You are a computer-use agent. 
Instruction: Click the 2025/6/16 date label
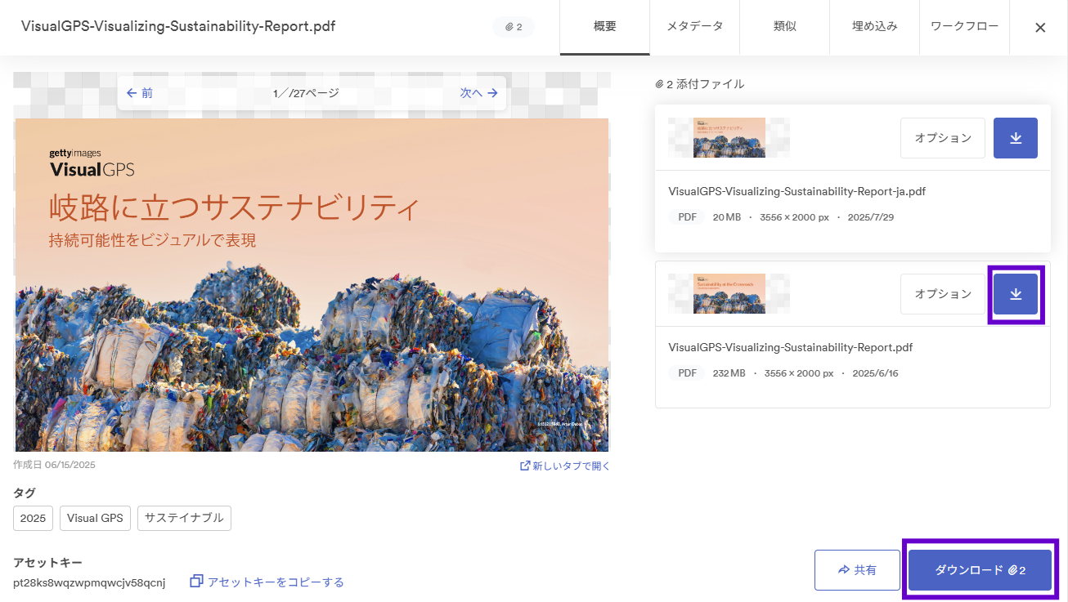tap(875, 373)
